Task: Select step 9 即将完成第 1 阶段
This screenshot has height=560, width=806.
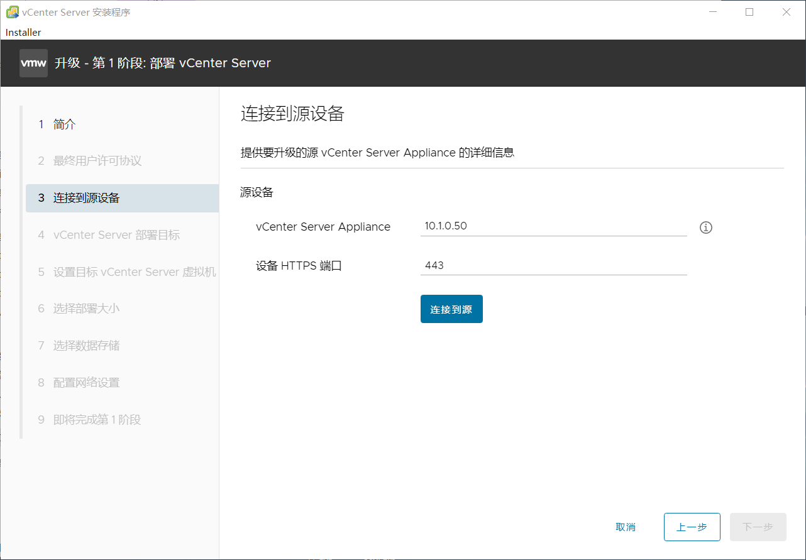Action: pos(97,420)
